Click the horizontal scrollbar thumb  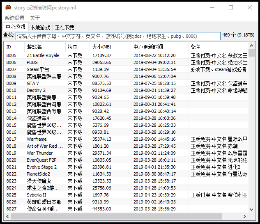[x=116, y=216]
